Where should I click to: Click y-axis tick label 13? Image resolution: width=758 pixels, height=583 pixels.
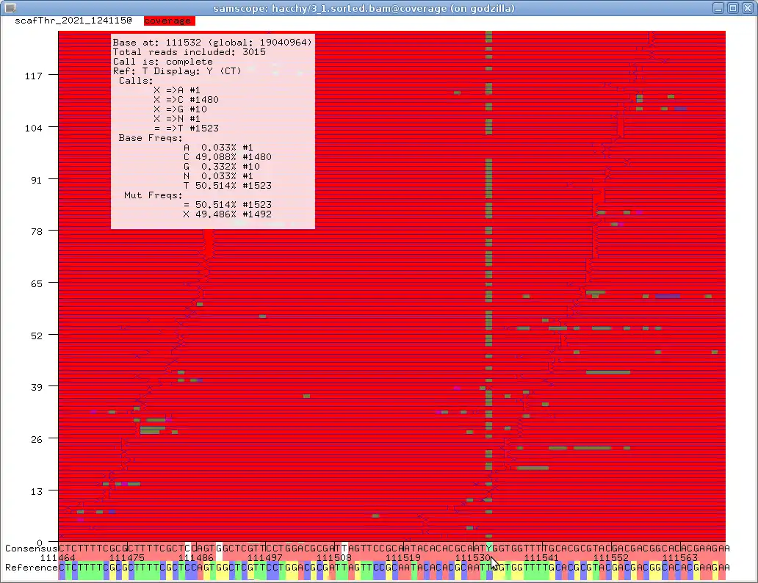37,492
